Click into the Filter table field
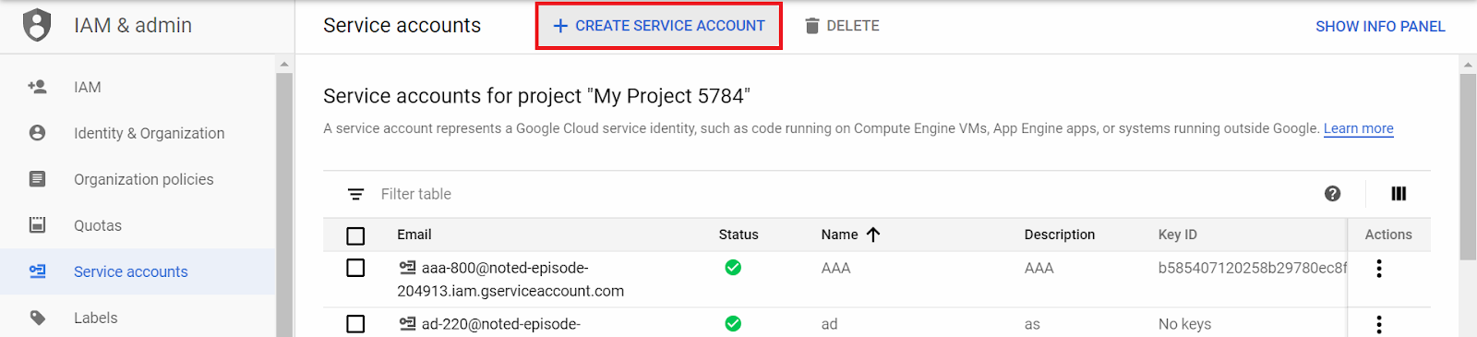1477x337 pixels. [831, 194]
